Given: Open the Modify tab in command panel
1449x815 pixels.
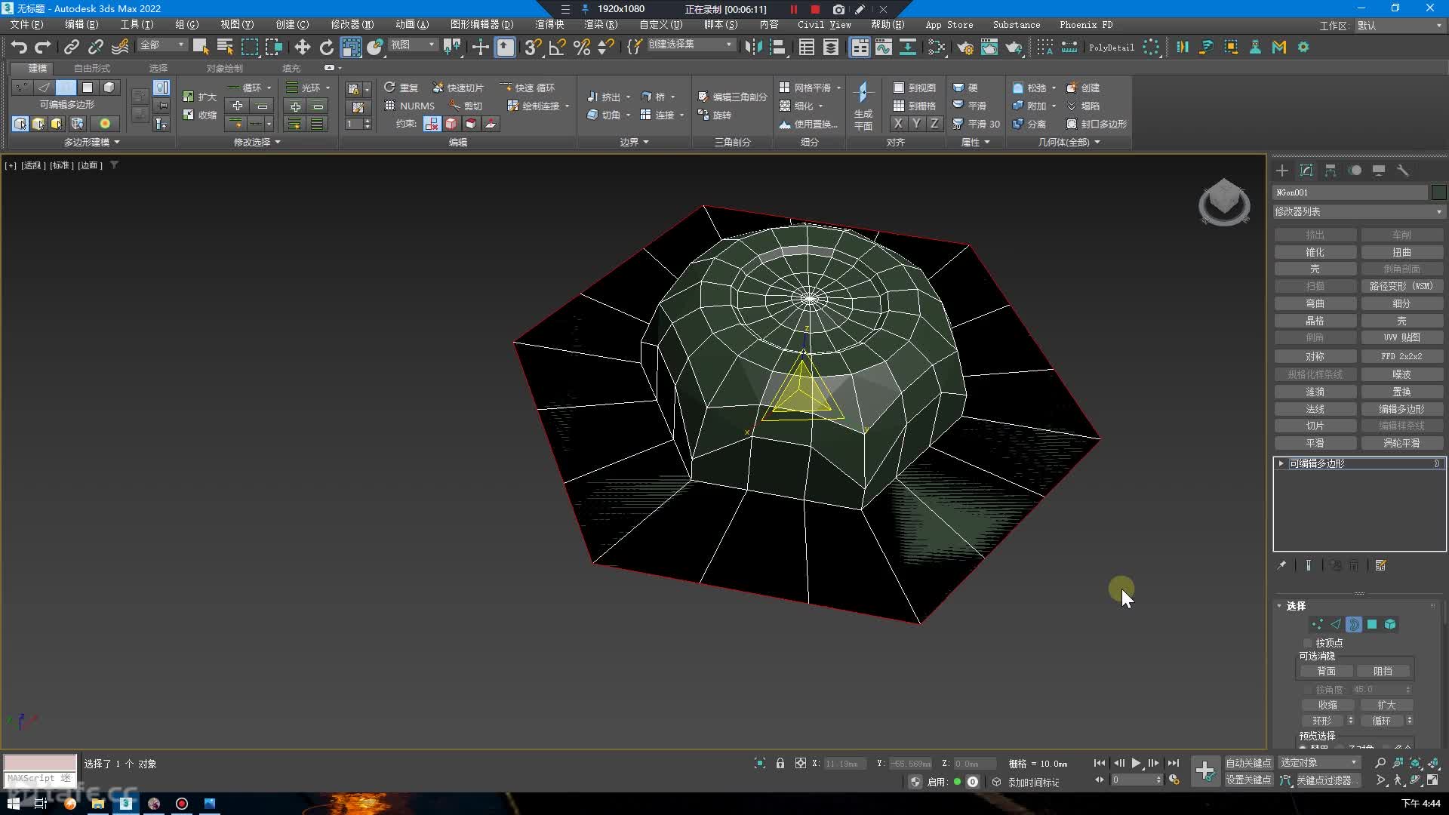Looking at the screenshot, I should (x=1306, y=171).
